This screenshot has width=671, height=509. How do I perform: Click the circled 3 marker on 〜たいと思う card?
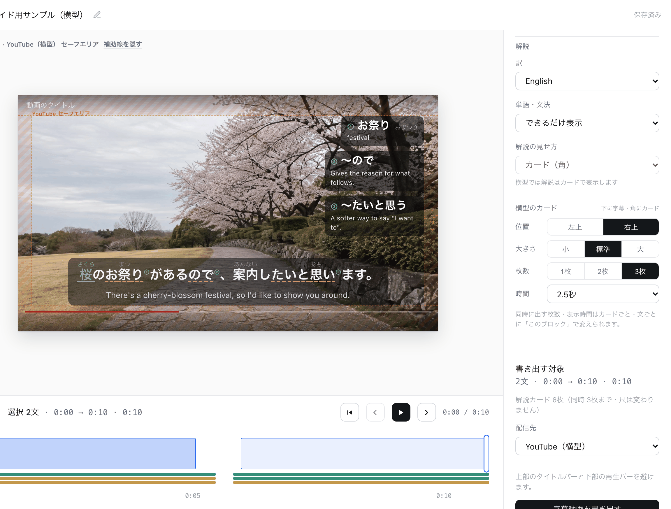click(x=334, y=207)
